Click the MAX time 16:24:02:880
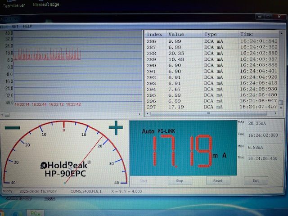 (x=263, y=135)
